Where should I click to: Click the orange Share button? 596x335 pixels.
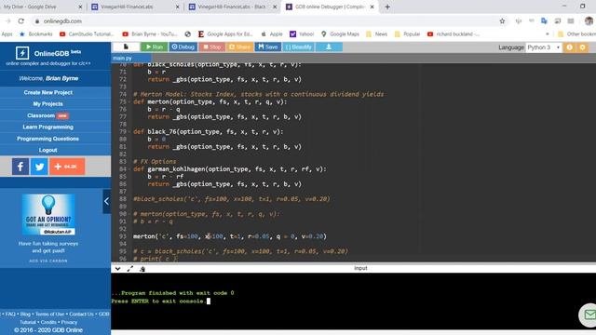coord(240,47)
